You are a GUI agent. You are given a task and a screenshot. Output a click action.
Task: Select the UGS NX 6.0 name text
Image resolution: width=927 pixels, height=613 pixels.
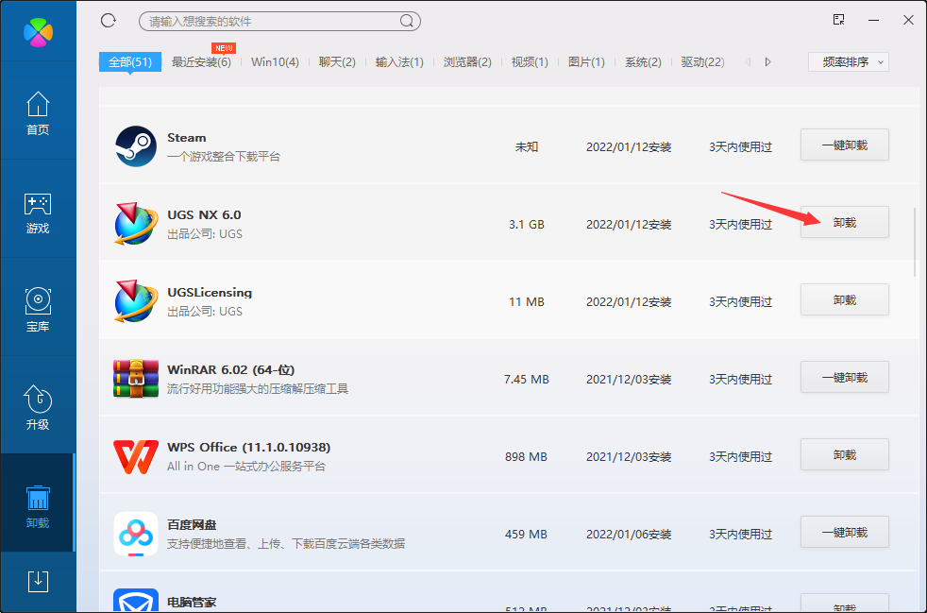click(x=204, y=214)
